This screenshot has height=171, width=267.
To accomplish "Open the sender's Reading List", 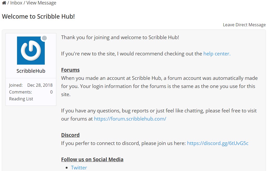I will (x=21, y=99).
